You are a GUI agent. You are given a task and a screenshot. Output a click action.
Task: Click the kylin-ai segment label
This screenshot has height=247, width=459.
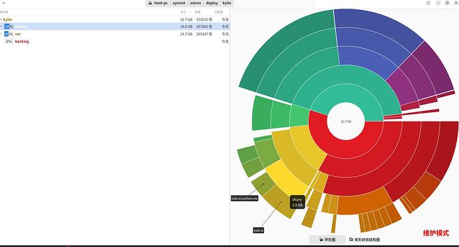(259, 230)
